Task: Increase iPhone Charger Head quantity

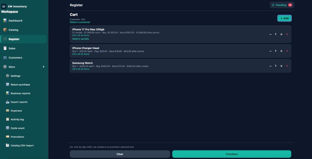Action: pyautogui.click(x=281, y=51)
